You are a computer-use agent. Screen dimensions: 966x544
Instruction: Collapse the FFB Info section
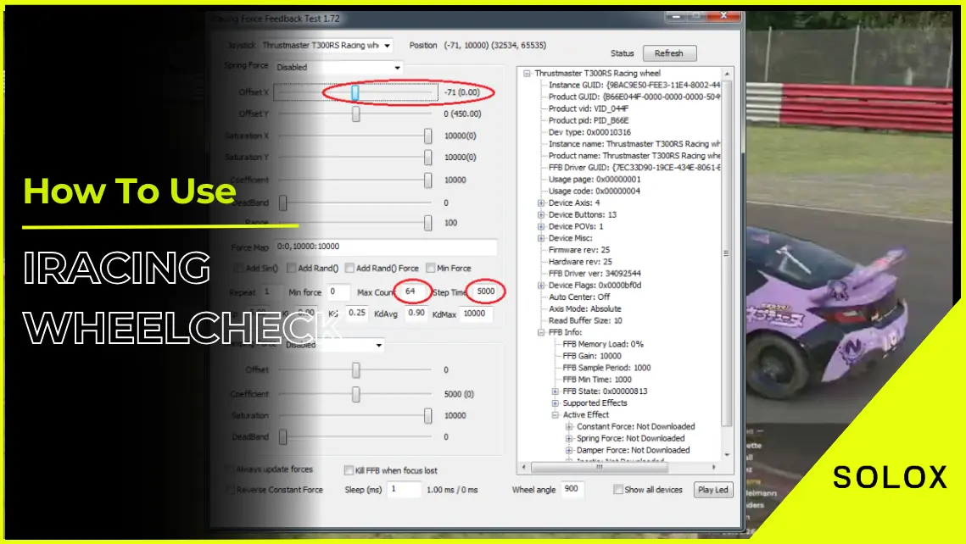(541, 333)
